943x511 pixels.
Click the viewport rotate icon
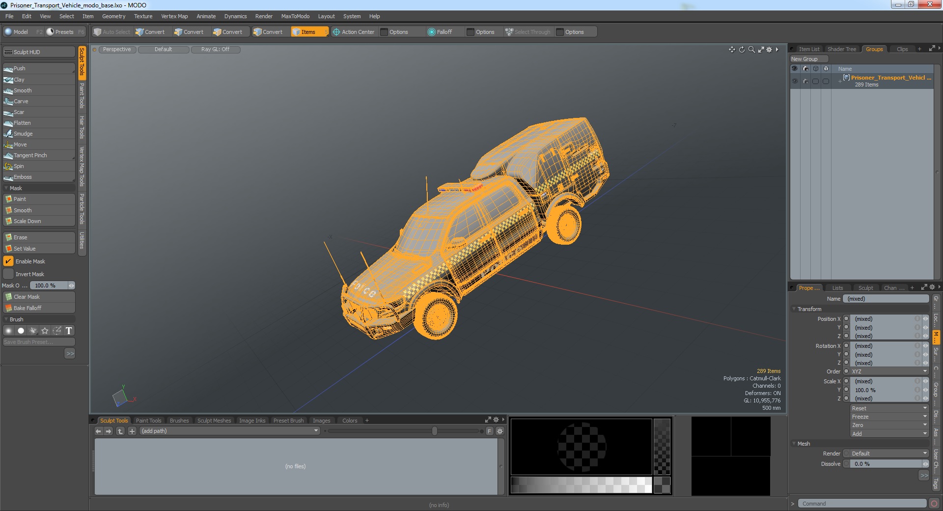(x=742, y=50)
